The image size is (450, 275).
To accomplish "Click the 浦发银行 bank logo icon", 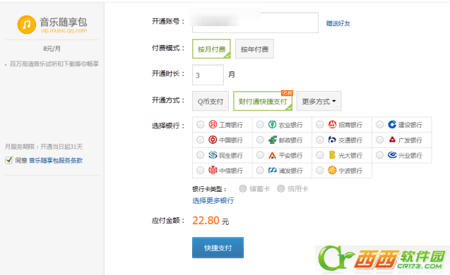I will tap(273, 171).
